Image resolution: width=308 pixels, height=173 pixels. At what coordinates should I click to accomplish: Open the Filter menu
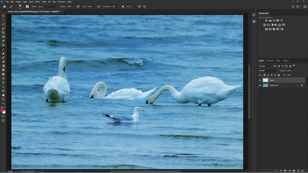44,2
